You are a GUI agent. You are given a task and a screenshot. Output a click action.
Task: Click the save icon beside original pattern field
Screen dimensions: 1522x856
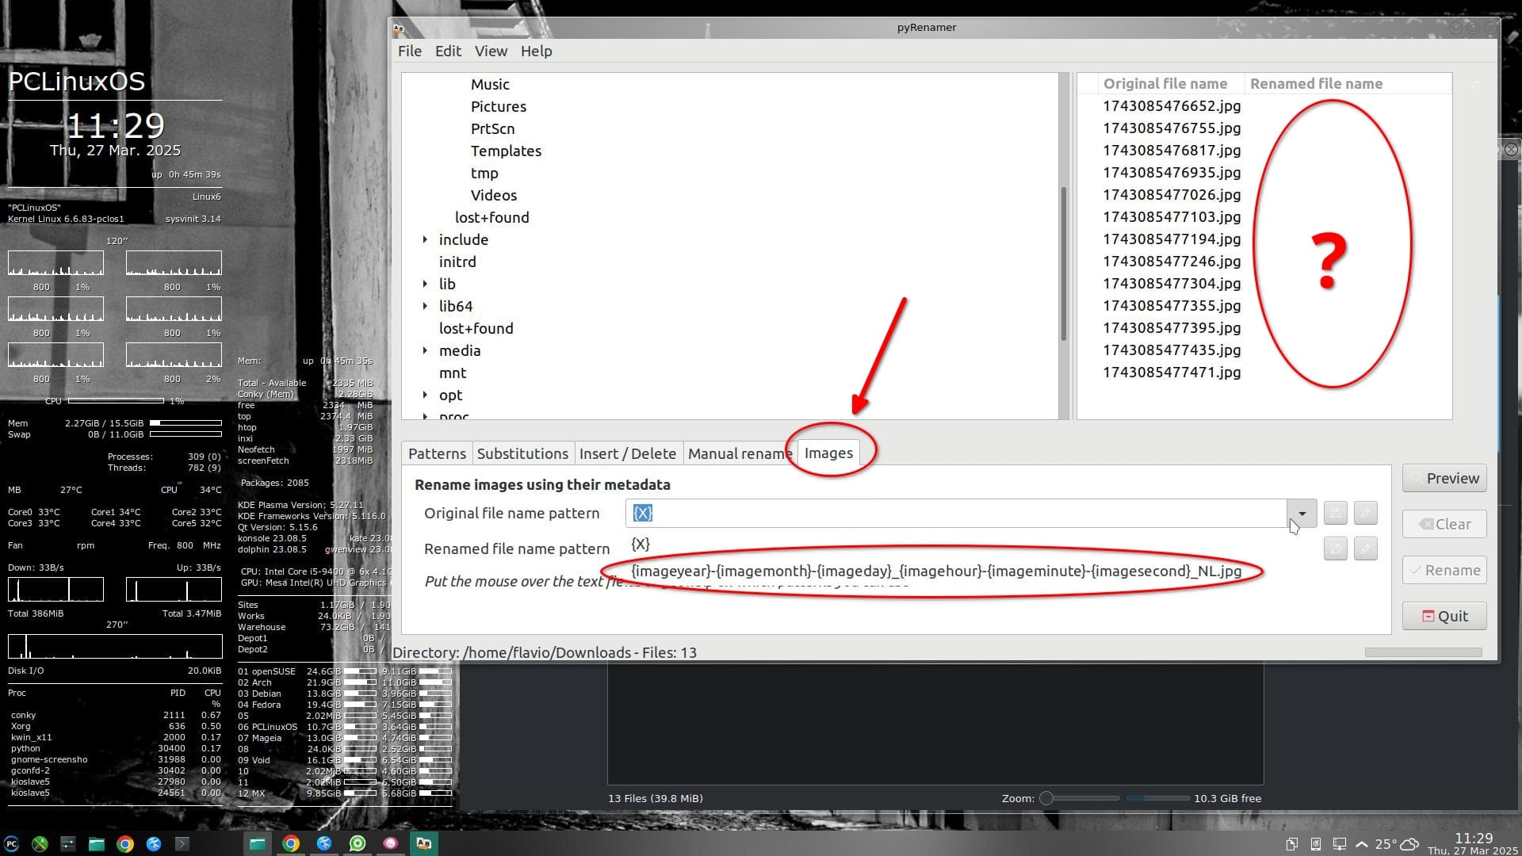click(1335, 513)
